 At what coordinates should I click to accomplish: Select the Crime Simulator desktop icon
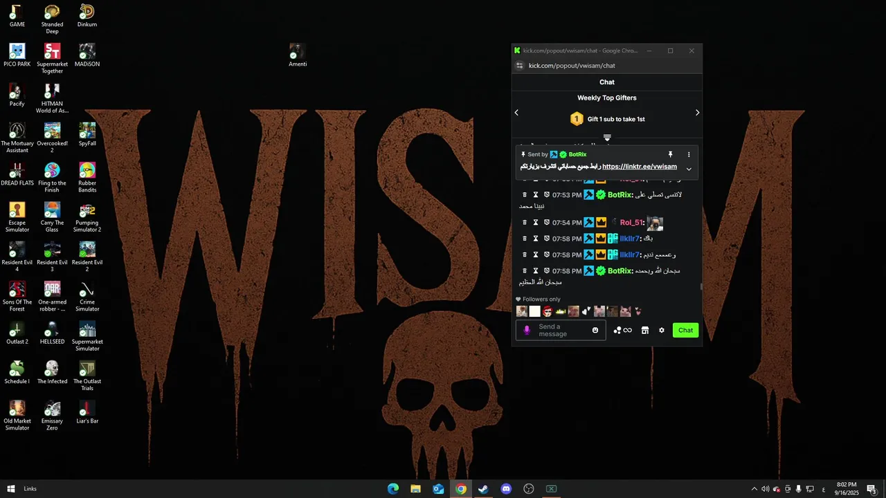tap(87, 297)
